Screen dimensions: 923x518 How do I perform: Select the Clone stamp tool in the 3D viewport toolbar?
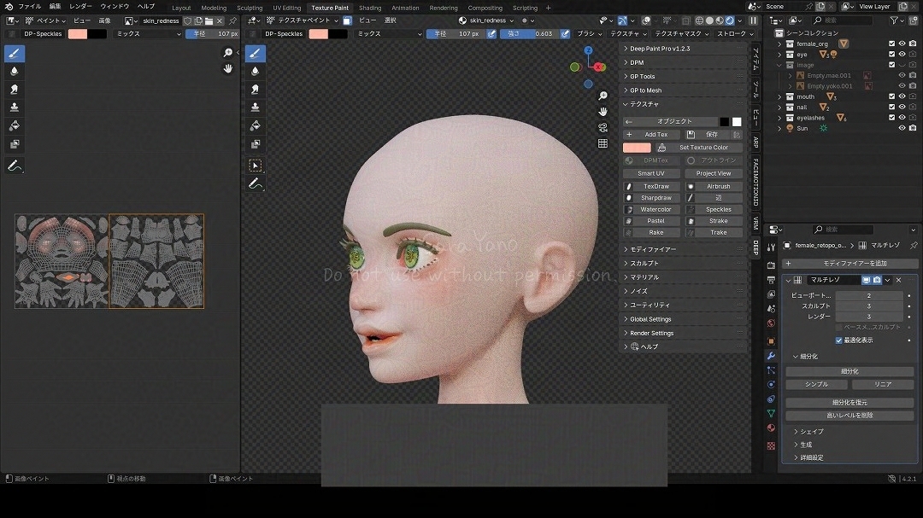tap(255, 107)
